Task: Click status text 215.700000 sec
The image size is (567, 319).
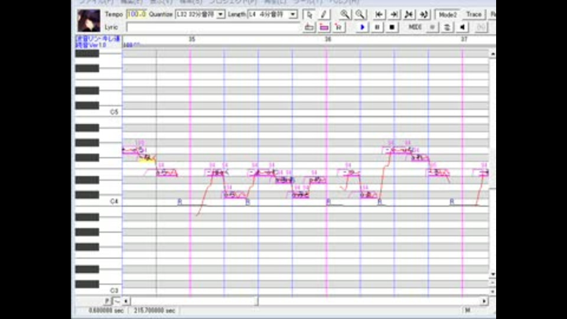Action: pos(154,310)
